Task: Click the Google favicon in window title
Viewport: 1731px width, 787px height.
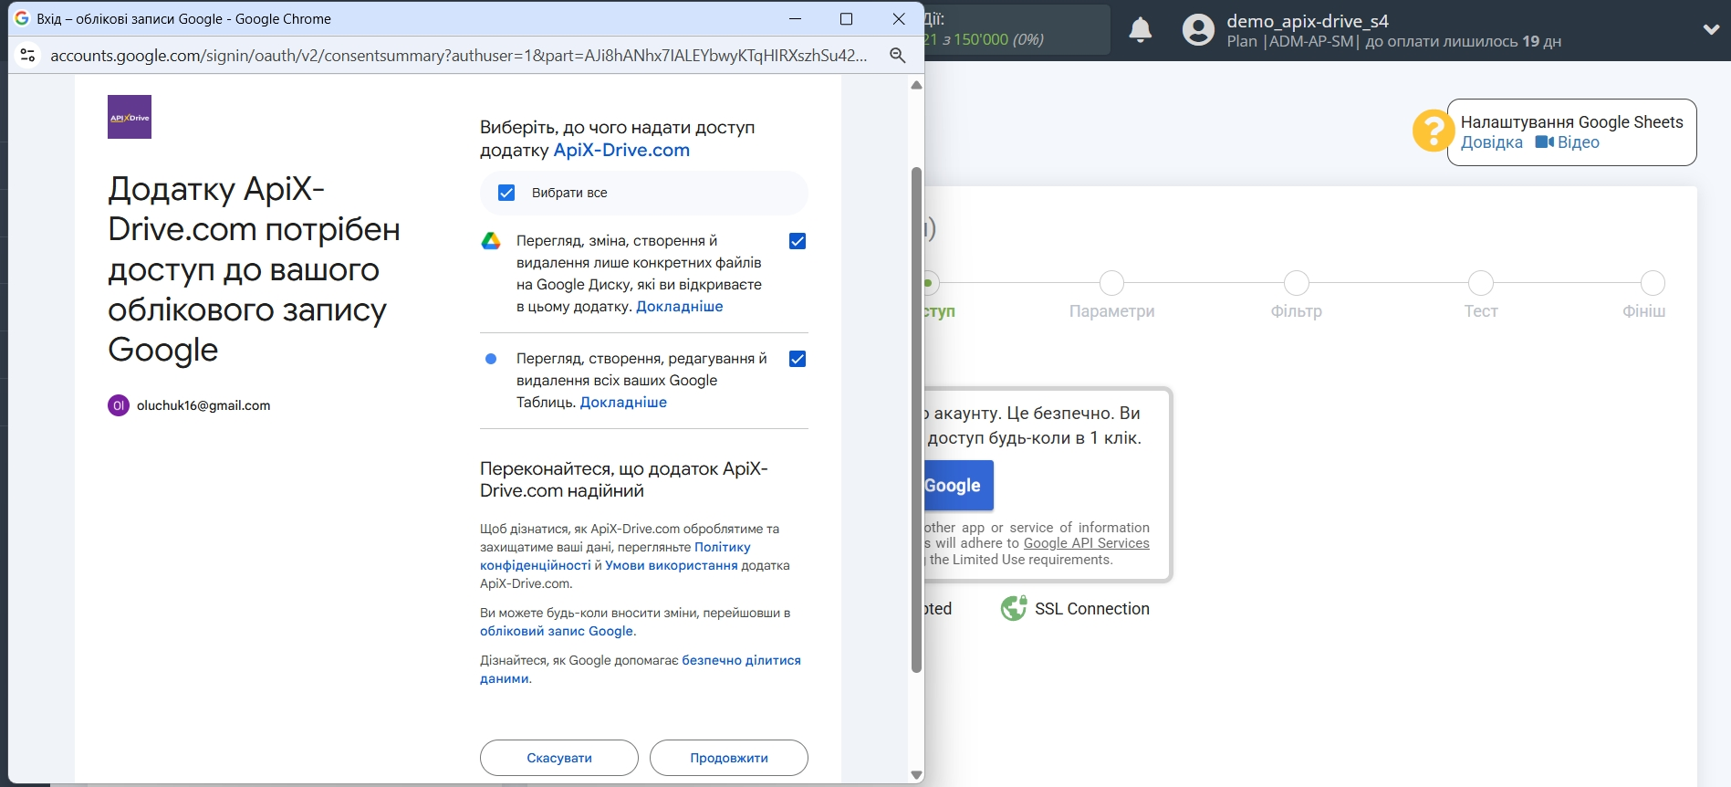Action: coord(22,18)
